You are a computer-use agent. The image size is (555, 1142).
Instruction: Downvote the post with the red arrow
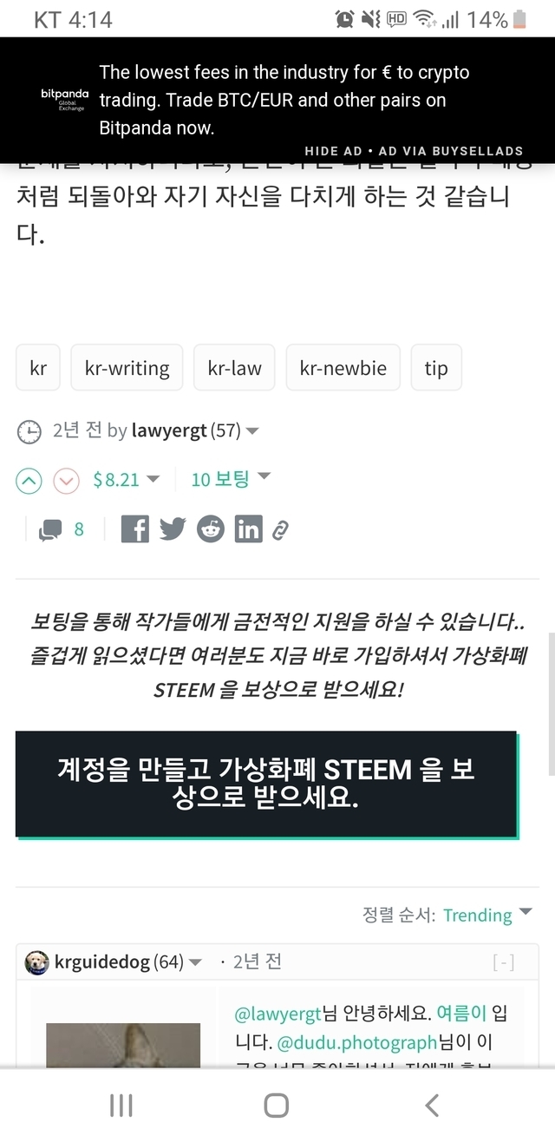[66, 480]
